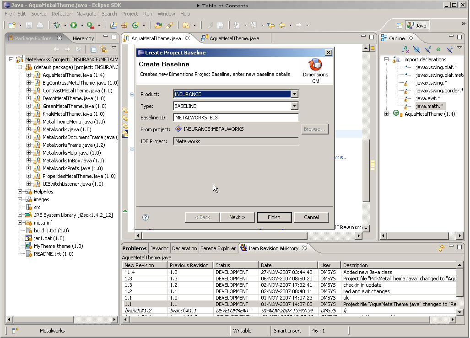Open the File menu
Viewport: 470px width, 338px height.
(8, 14)
